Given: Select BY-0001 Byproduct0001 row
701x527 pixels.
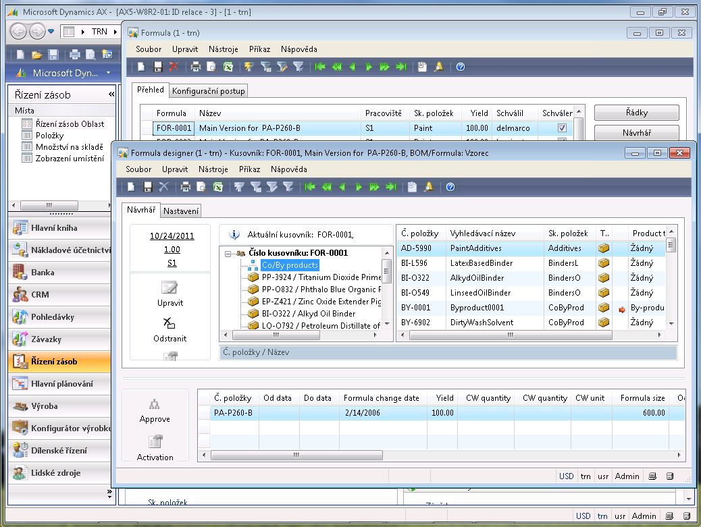Looking at the screenshot, I should (x=531, y=308).
